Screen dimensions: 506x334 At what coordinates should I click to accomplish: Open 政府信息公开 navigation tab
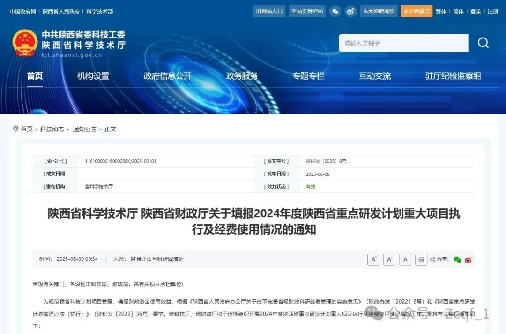coord(167,76)
